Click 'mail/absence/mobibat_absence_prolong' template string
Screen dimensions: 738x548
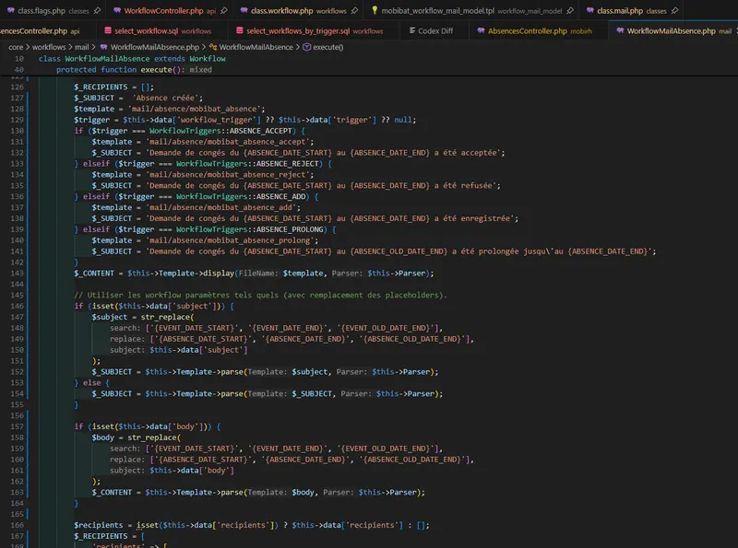pyautogui.click(x=230, y=240)
